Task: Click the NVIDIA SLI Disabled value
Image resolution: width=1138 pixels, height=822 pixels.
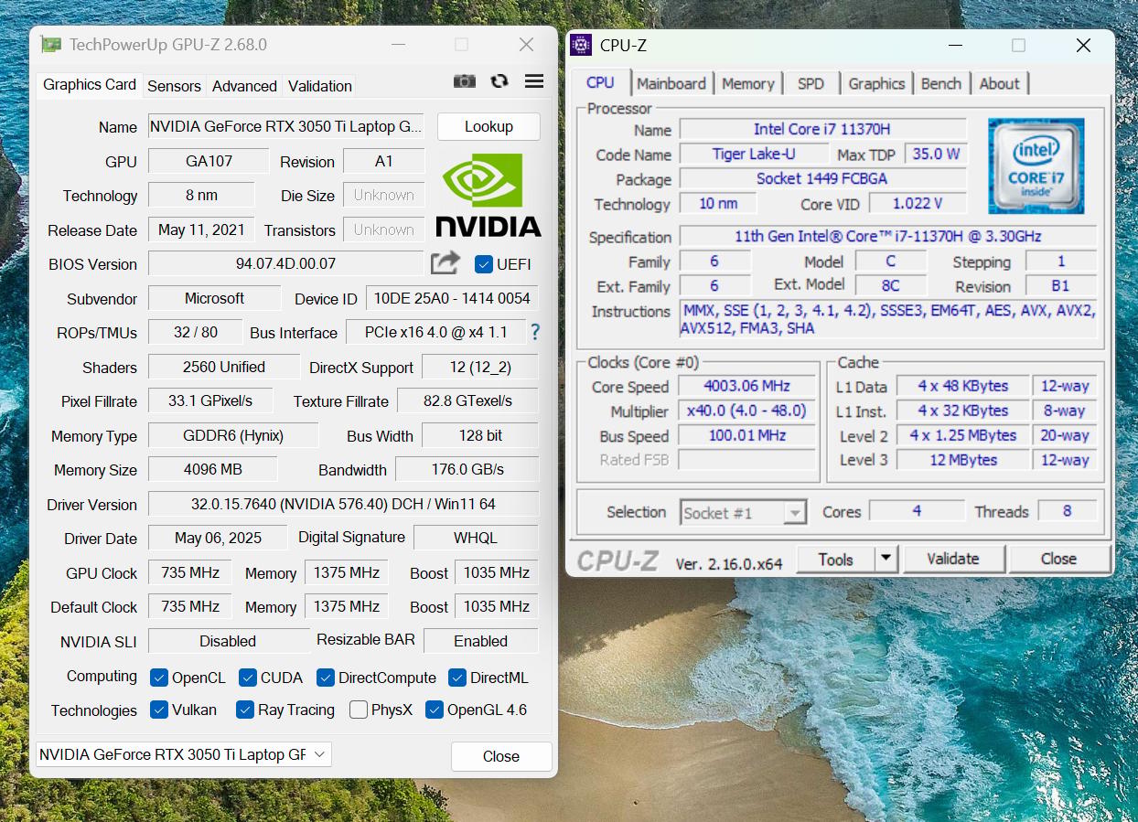Action: point(229,641)
